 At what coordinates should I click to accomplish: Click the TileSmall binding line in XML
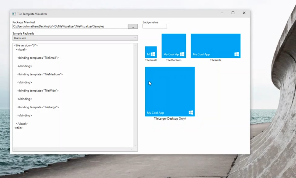click(38, 58)
